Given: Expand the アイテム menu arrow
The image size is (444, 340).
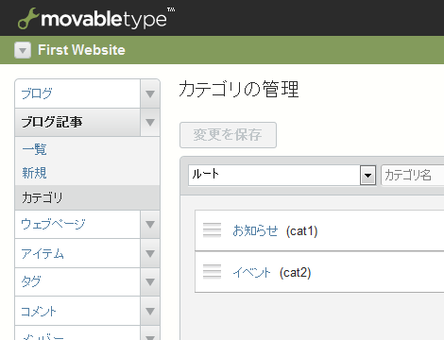Looking at the screenshot, I should [150, 253].
